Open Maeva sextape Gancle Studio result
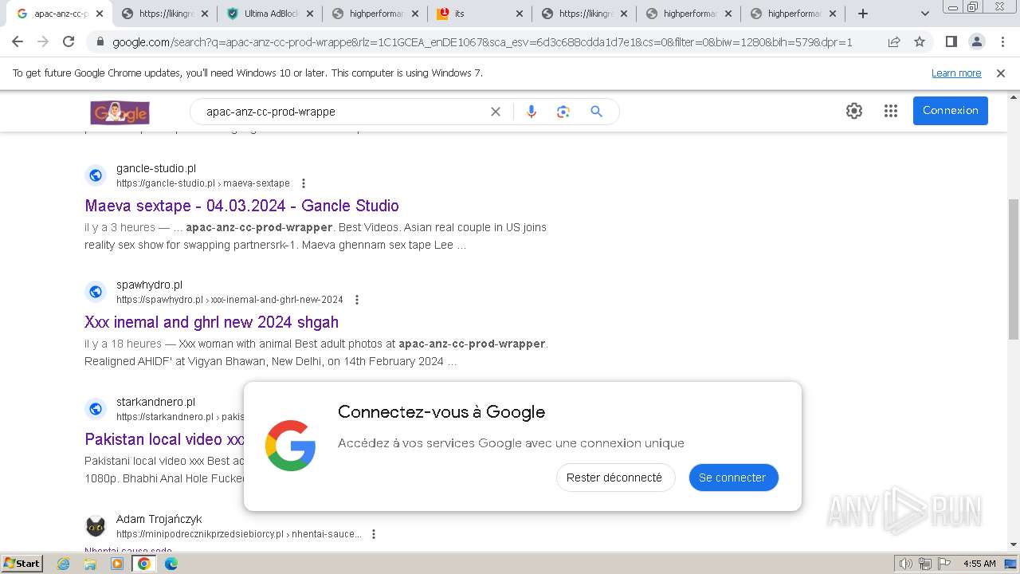 (x=241, y=206)
